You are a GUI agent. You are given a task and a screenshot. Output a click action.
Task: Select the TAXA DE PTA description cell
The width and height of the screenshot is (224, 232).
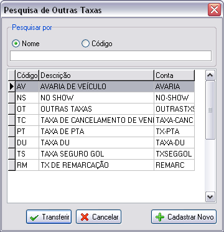(x=96, y=132)
